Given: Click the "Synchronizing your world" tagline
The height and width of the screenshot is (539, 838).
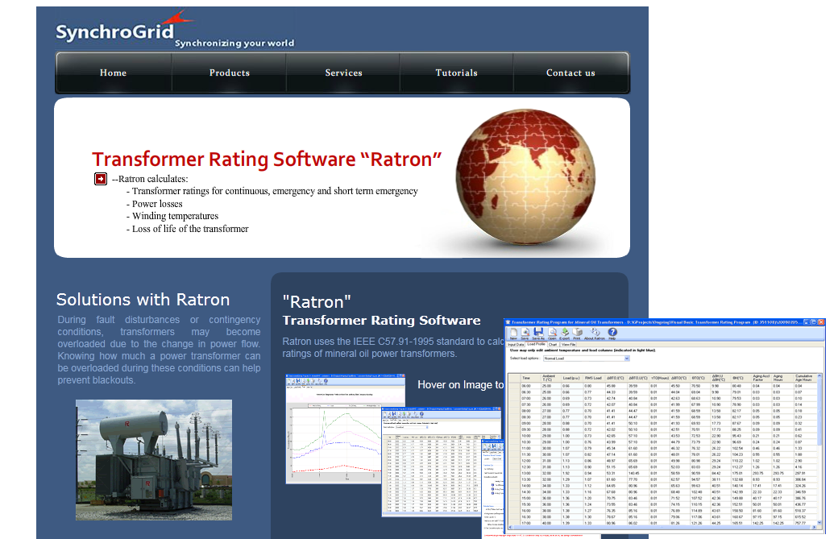Looking at the screenshot, I should (234, 44).
